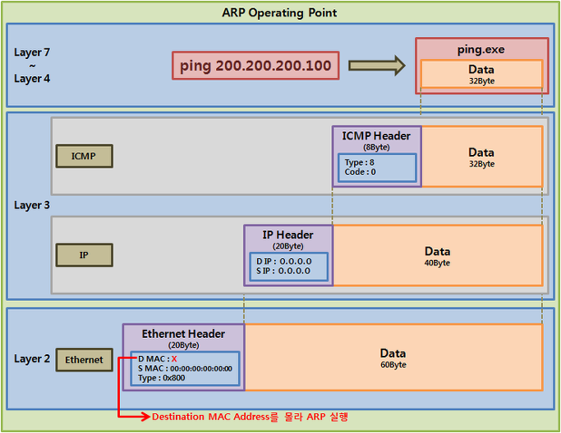Select the "Type : 0x800" field
Viewport: 561px width, 433px height.
161,378
